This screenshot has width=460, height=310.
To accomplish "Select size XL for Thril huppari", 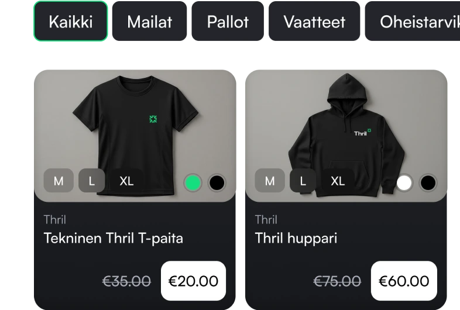I will (x=338, y=180).
